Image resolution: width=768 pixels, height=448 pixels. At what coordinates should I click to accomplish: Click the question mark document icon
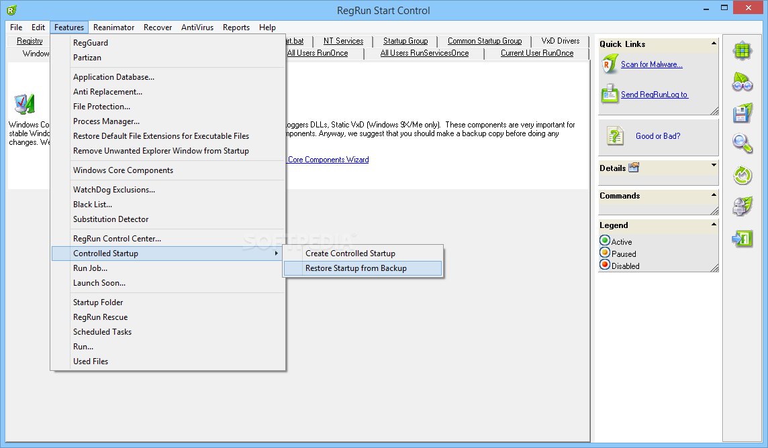click(x=615, y=135)
